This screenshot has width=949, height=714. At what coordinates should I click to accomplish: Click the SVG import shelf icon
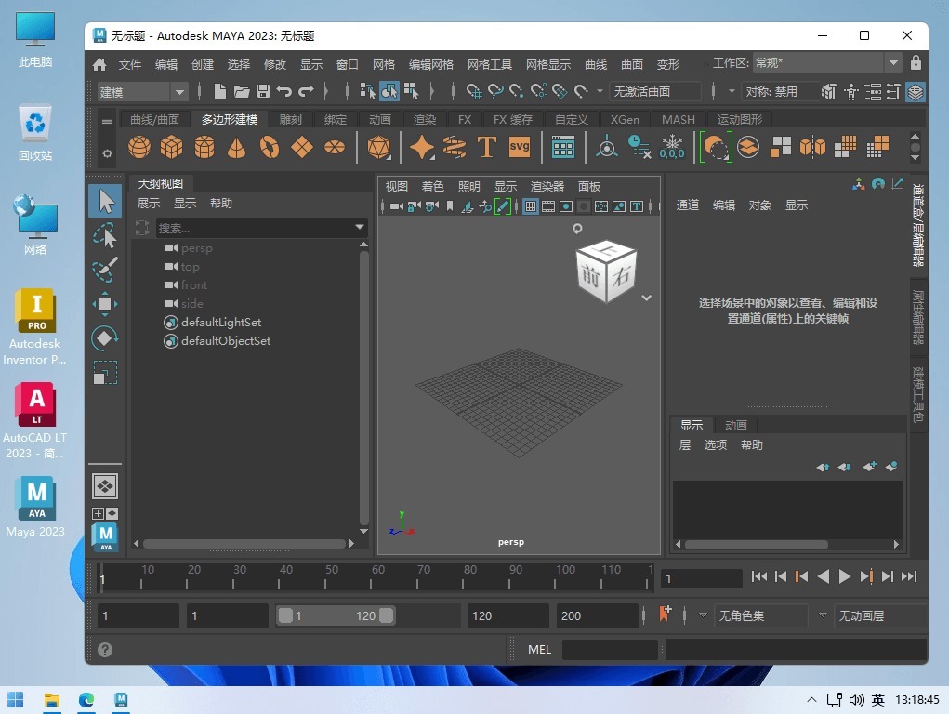519,148
